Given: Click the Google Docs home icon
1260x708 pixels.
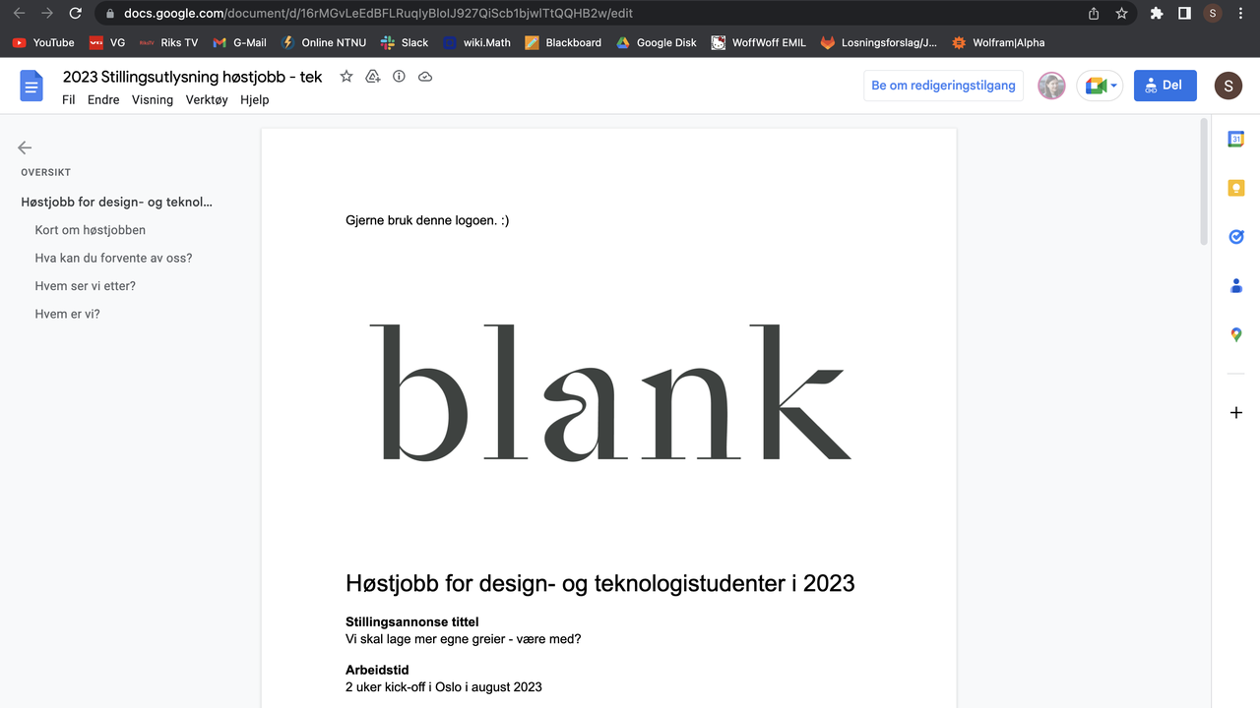Looking at the screenshot, I should tap(32, 86).
